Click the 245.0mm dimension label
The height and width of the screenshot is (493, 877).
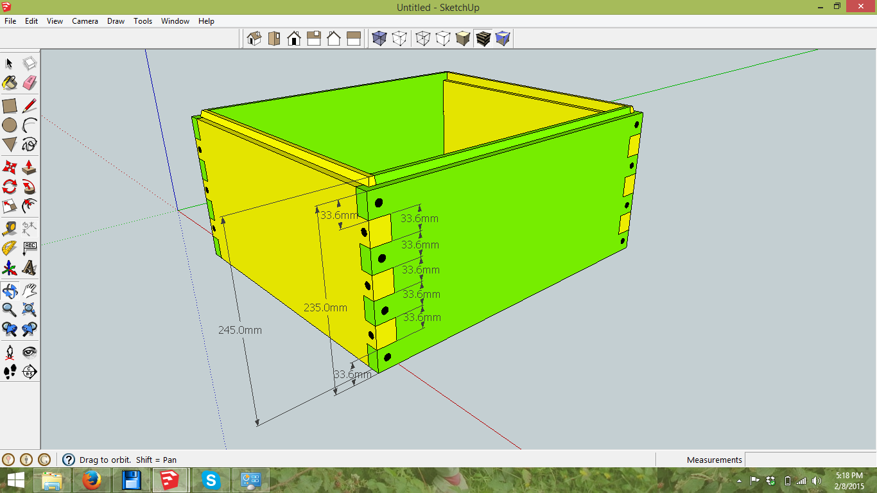point(240,330)
